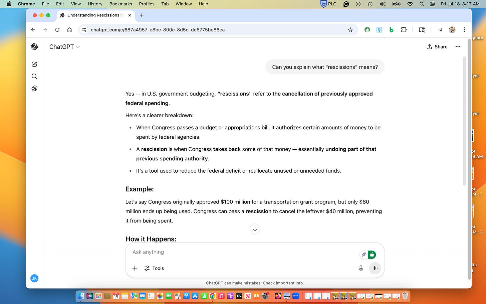Open the Edit menu
The height and width of the screenshot is (304, 486).
click(60, 4)
